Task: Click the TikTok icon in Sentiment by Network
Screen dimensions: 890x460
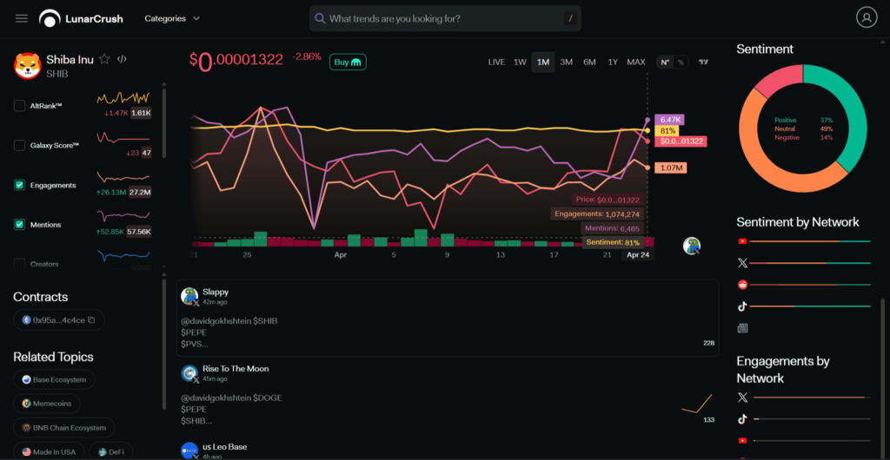Action: (x=742, y=306)
